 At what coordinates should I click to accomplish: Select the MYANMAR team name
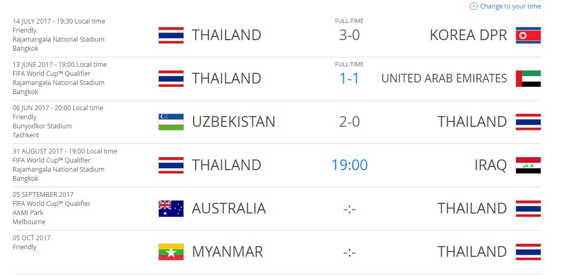tap(227, 252)
